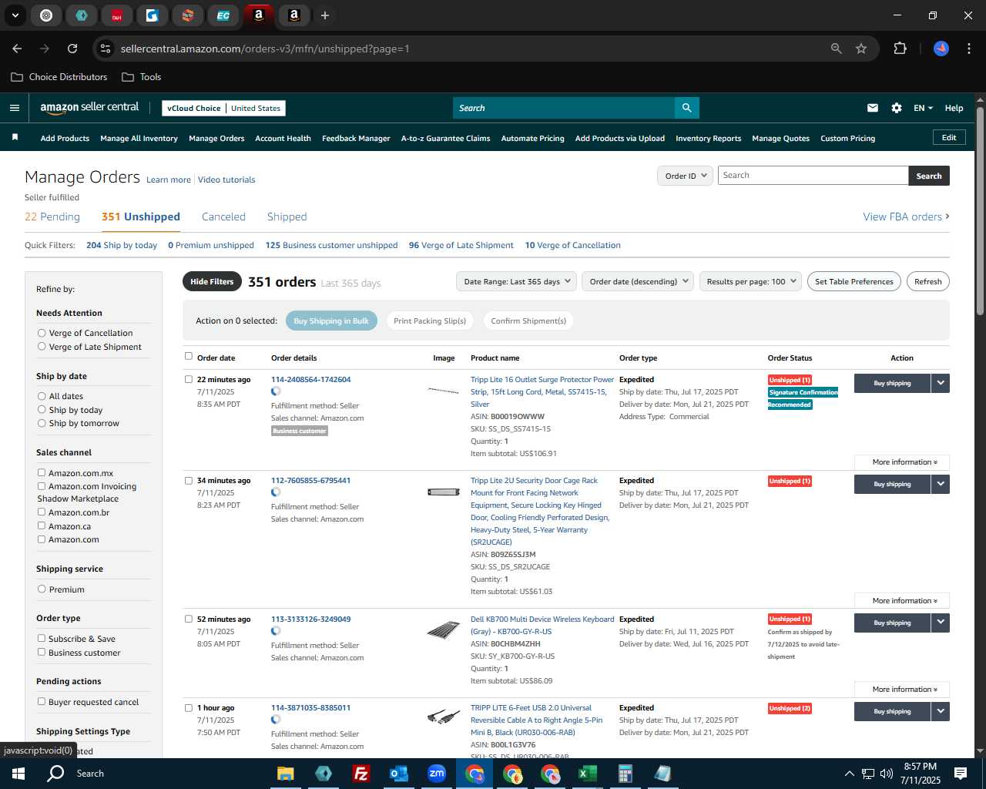
Task: Check the Amazon.ca sales channel
Action: tap(42, 525)
